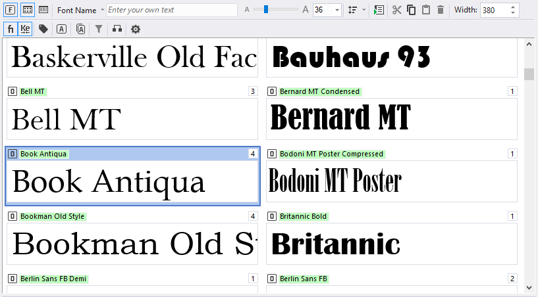Click Book Antiqua's font count badge 4

[253, 154]
